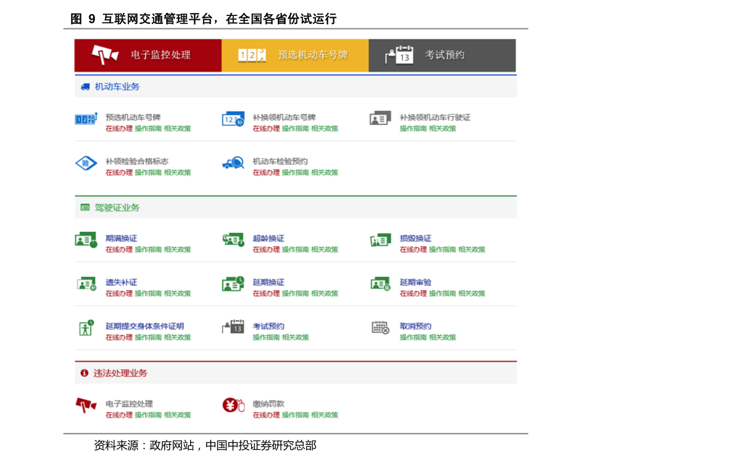Image resolution: width=735 pixels, height=464 pixels.
Task: Open the 遗失补证 title link
Action: (121, 282)
